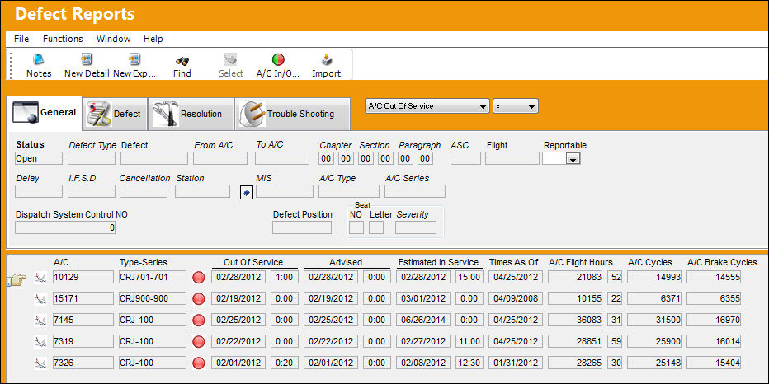
Task: Click the To A/C input field
Action: point(282,158)
